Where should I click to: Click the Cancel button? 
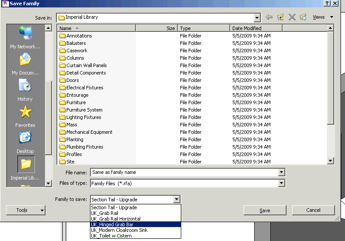pos(313,210)
